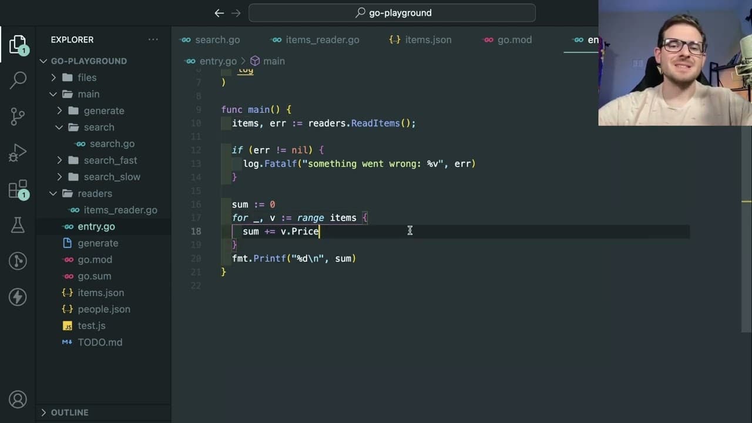The height and width of the screenshot is (423, 752).
Task: Expand the files folder
Action: click(x=53, y=78)
